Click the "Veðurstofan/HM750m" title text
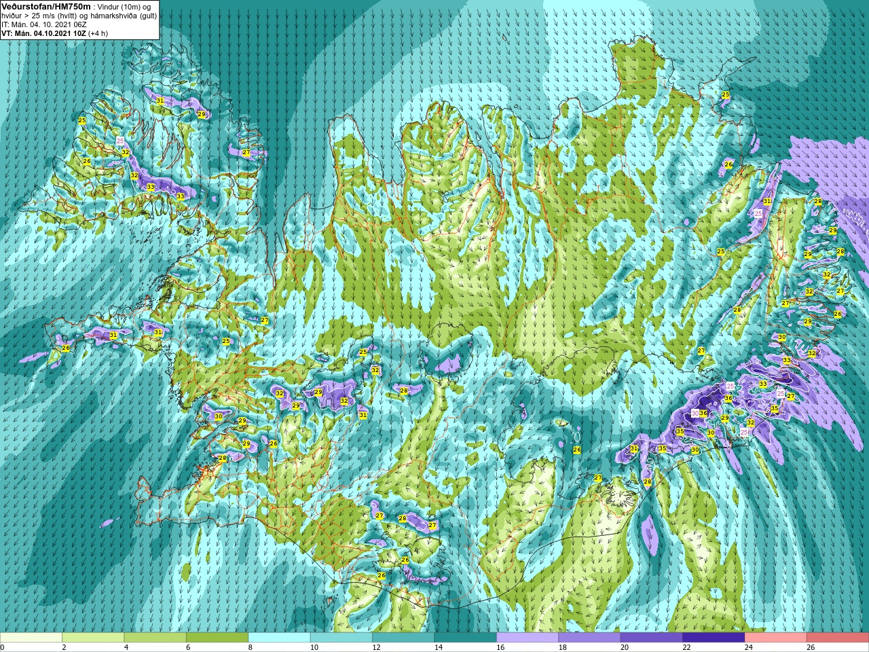Viewport: 869px width, 652px height. (x=46, y=6)
